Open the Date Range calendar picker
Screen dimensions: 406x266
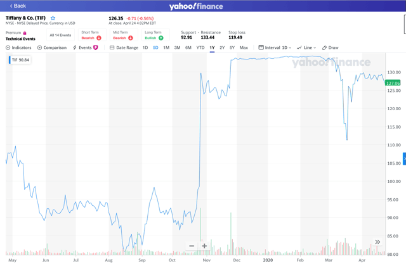(124, 47)
